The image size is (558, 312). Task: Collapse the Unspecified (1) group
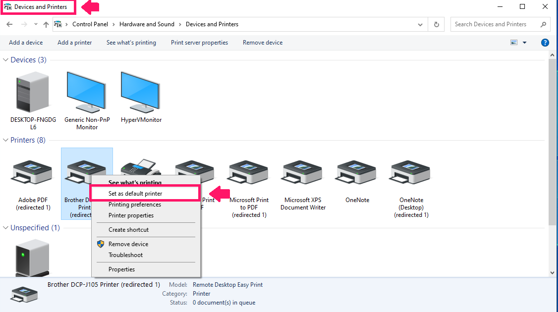click(5, 228)
